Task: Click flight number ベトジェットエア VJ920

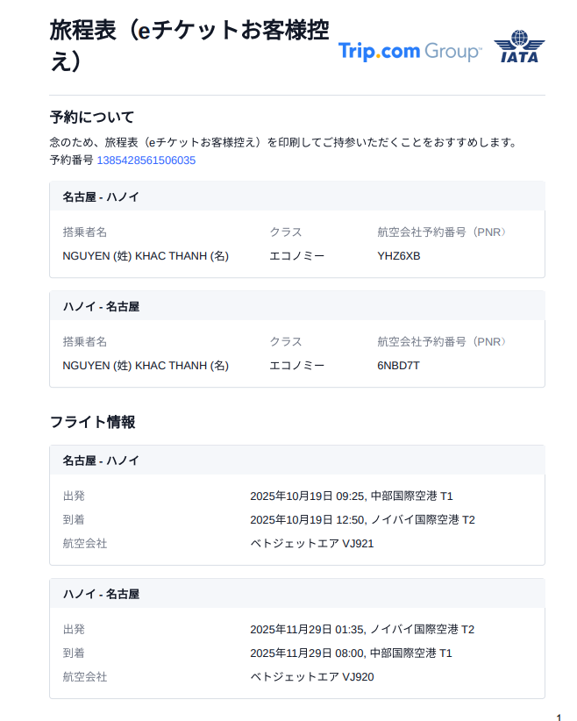Action: [312, 677]
